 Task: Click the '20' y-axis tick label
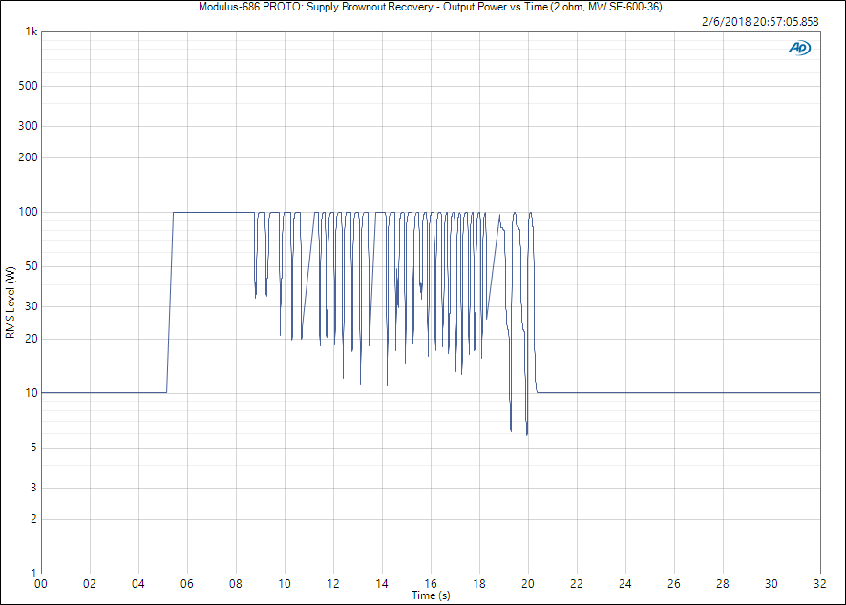tap(32, 339)
